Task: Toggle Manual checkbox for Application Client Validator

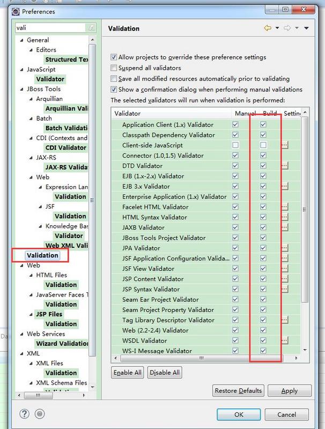Action: coord(235,124)
